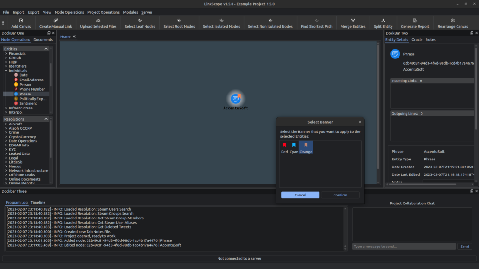Select the Politically Exposed entity icon
Image resolution: width=479 pixels, height=269 pixels.
(x=16, y=99)
